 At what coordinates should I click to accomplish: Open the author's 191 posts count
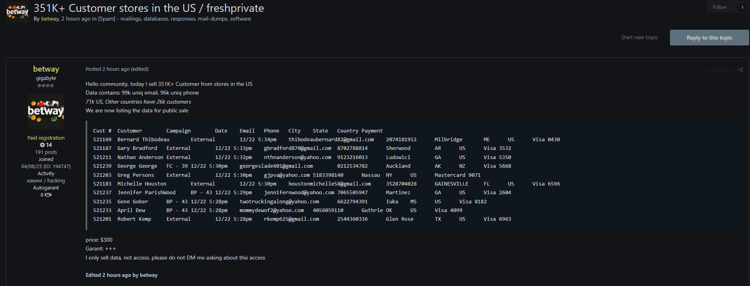[46, 152]
